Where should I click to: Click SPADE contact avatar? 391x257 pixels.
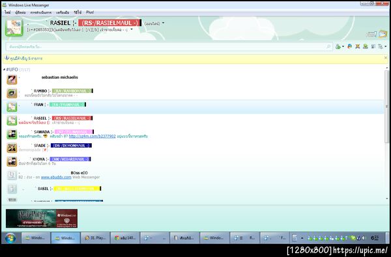(x=12, y=148)
